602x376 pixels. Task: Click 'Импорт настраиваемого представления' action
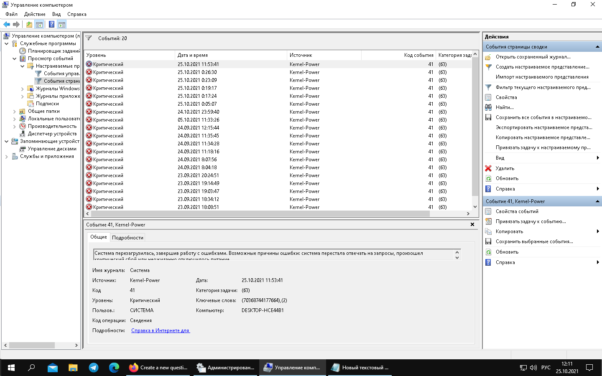tap(542, 77)
